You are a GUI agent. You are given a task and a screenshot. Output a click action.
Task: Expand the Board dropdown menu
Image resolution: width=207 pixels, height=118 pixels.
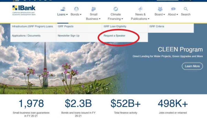click(160, 14)
